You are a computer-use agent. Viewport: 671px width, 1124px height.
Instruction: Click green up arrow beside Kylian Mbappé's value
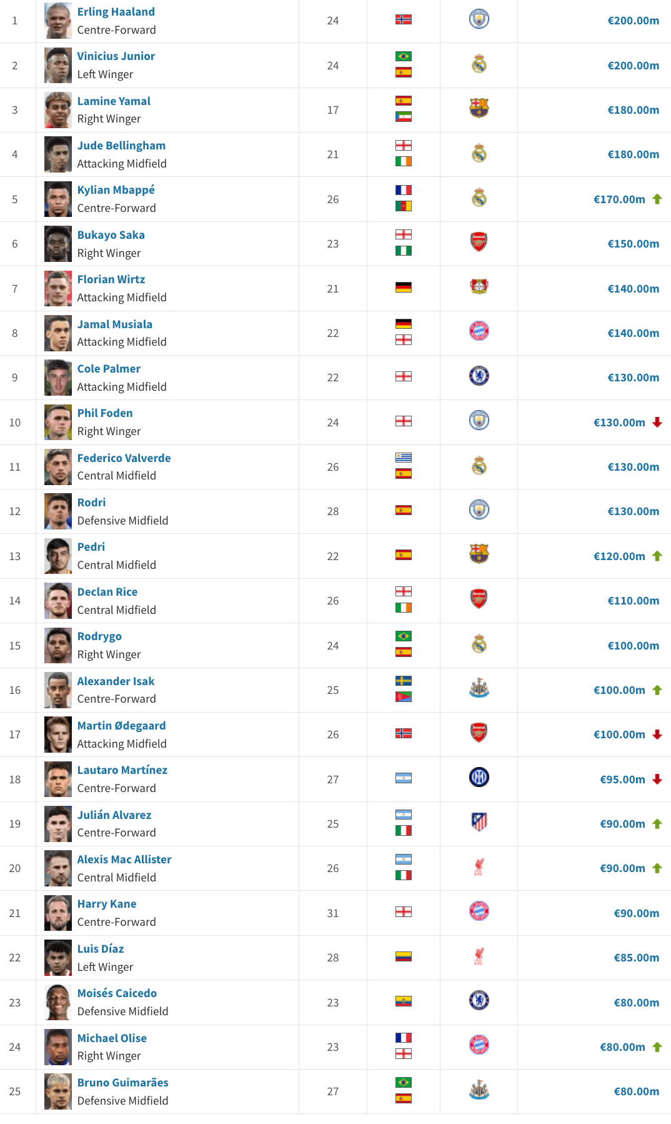coord(657,199)
